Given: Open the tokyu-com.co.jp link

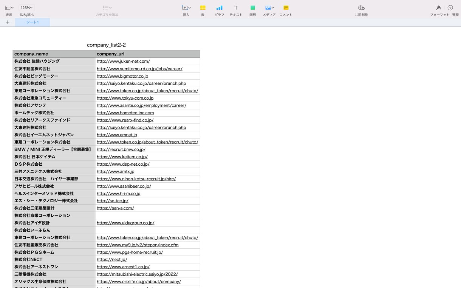Looking at the screenshot, I should (x=125, y=98).
